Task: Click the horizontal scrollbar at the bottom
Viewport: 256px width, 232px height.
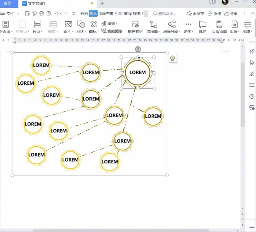Action: [x=121, y=230]
